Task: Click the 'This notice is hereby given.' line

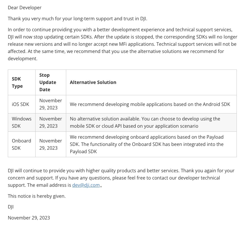Action: (37, 196)
